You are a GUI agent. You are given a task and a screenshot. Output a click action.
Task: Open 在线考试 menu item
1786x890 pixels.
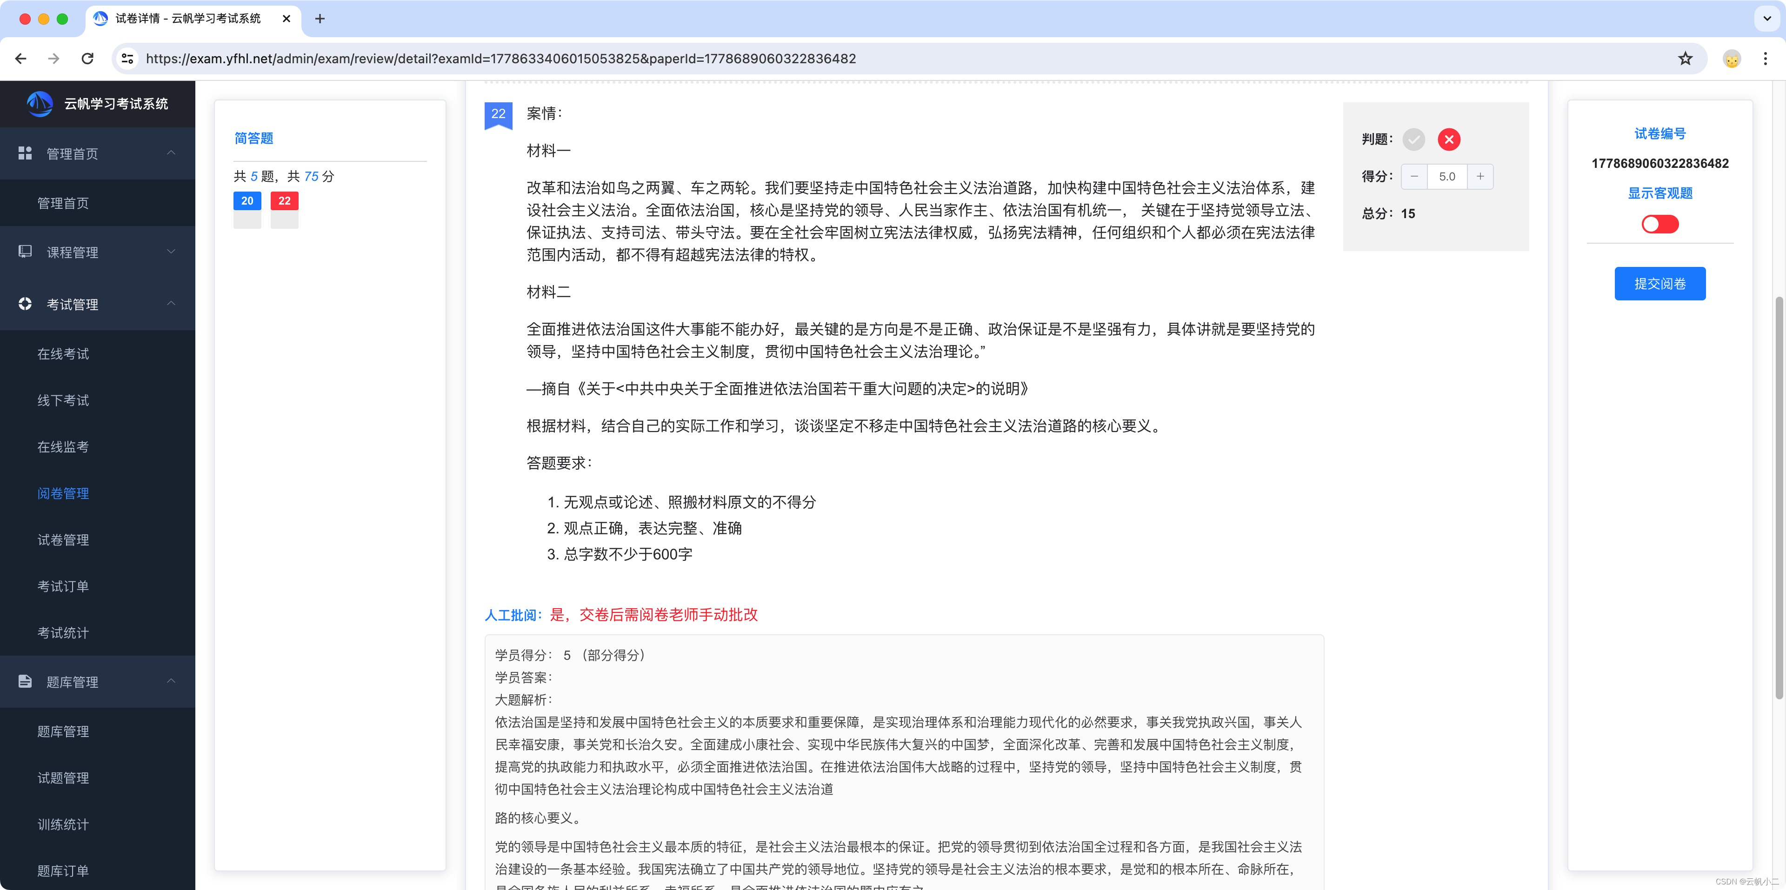[98, 353]
